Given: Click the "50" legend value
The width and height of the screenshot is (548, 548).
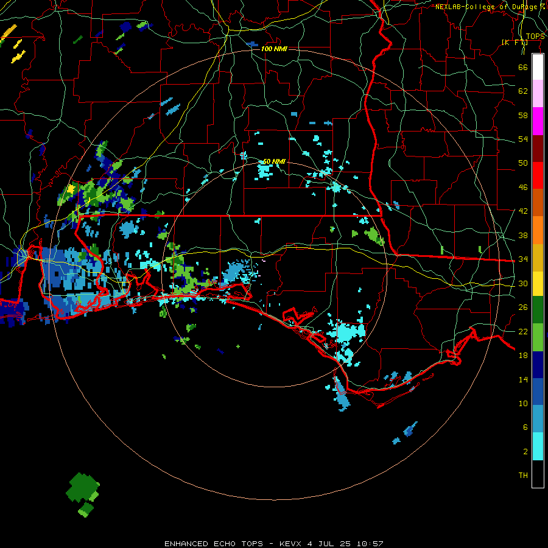Looking at the screenshot, I should (523, 163).
